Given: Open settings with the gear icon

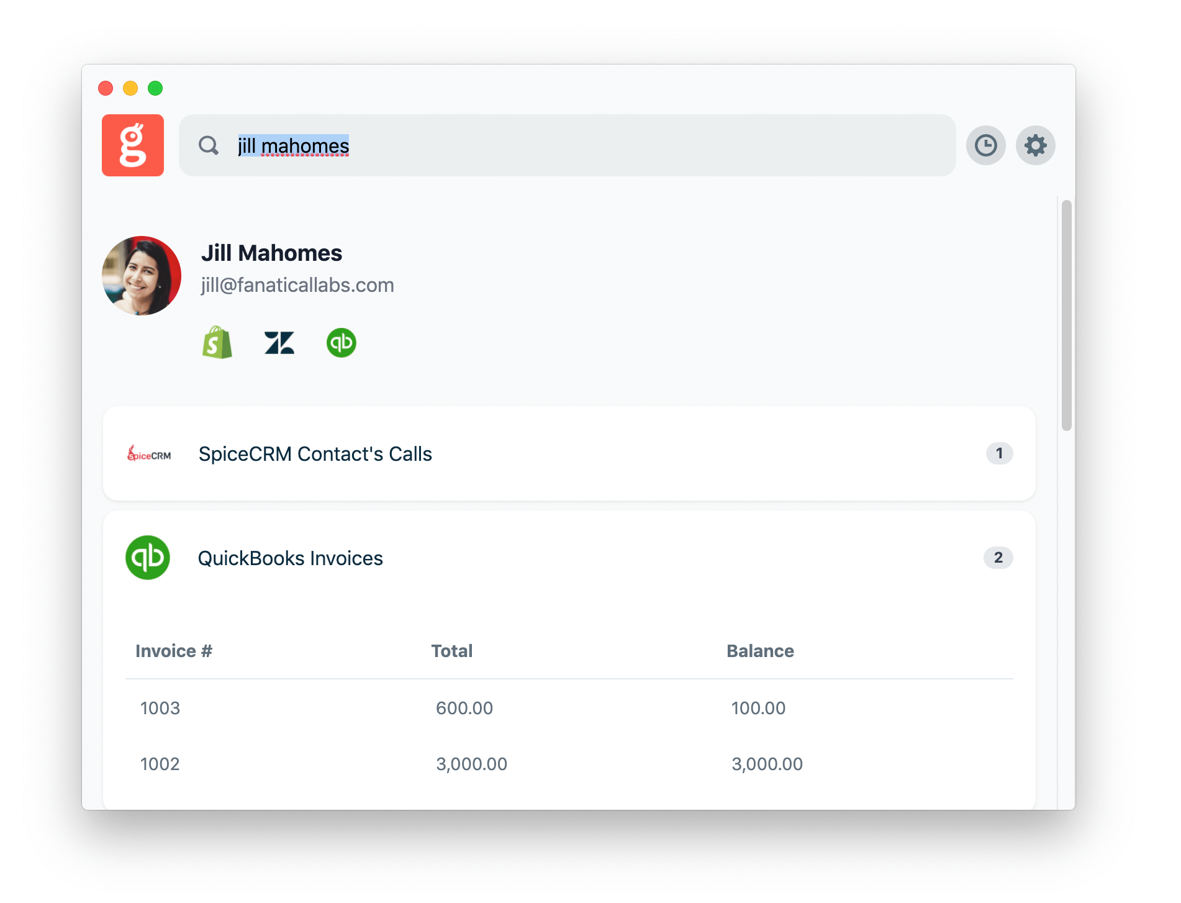Looking at the screenshot, I should (1035, 145).
